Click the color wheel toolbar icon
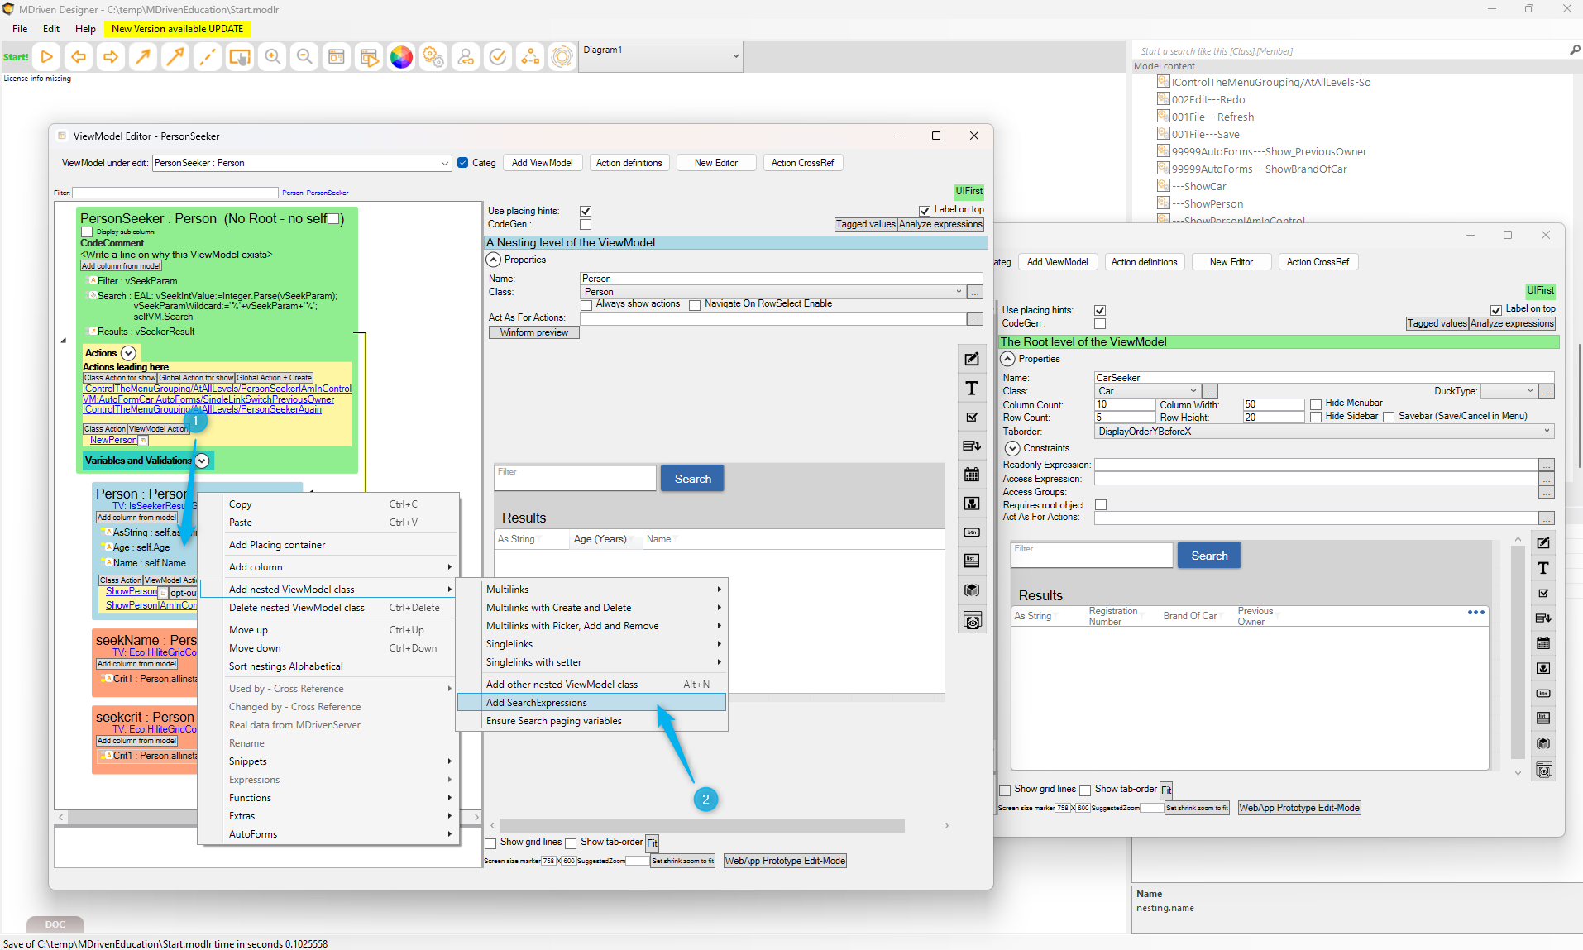Image resolution: width=1583 pixels, height=950 pixels. pyautogui.click(x=401, y=57)
